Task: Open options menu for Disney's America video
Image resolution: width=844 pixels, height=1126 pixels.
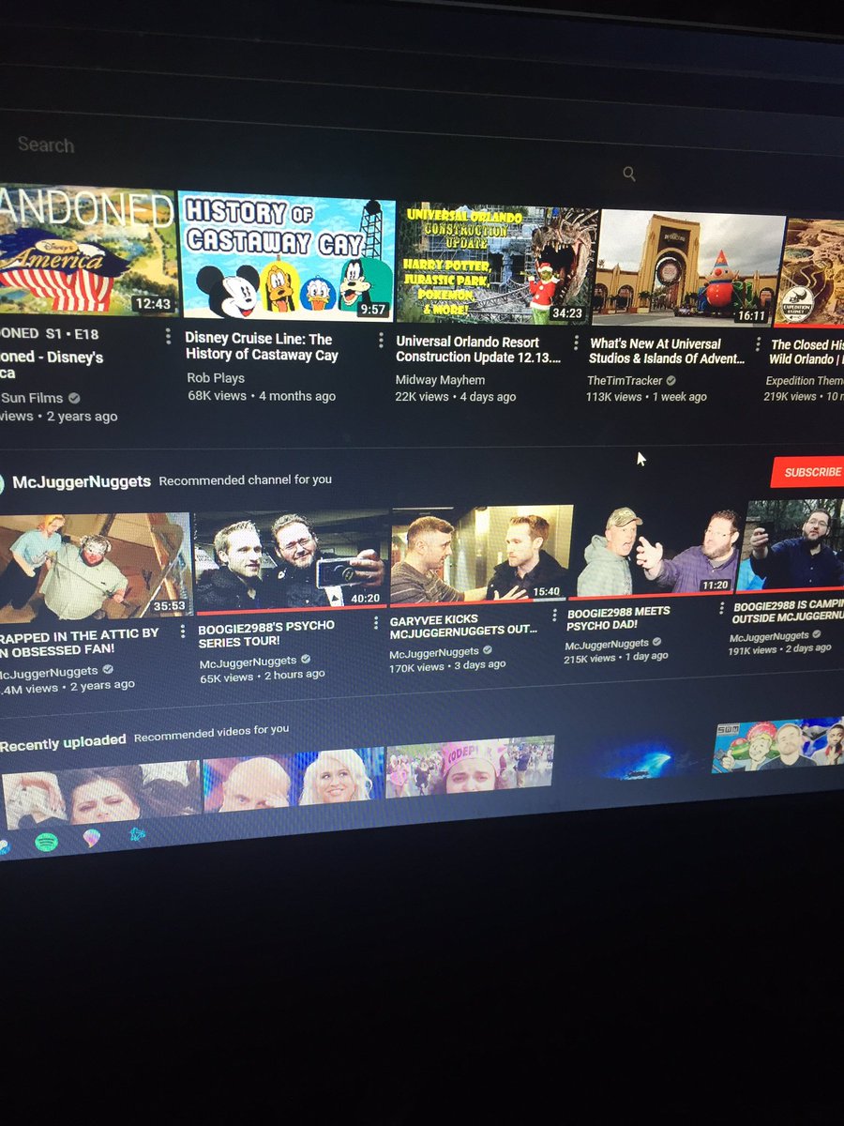Action: point(168,336)
